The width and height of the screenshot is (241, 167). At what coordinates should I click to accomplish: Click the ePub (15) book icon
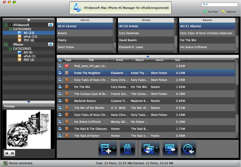(20, 36)
